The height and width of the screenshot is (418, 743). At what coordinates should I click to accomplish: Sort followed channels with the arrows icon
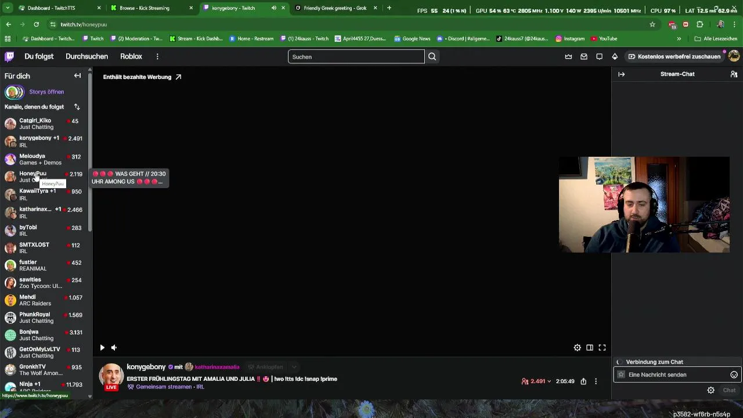(77, 107)
